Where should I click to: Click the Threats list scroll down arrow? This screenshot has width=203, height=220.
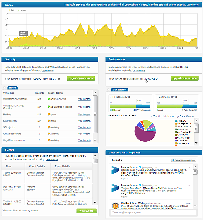coord(95,140)
